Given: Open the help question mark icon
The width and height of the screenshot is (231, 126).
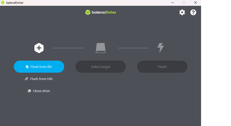Looking at the screenshot, I should click(x=193, y=12).
